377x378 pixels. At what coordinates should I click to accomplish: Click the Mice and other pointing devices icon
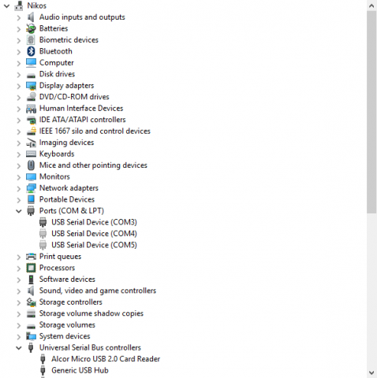tap(31, 165)
